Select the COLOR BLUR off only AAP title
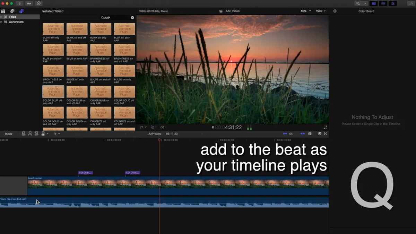Screen dimensions: 416x234 53,92
